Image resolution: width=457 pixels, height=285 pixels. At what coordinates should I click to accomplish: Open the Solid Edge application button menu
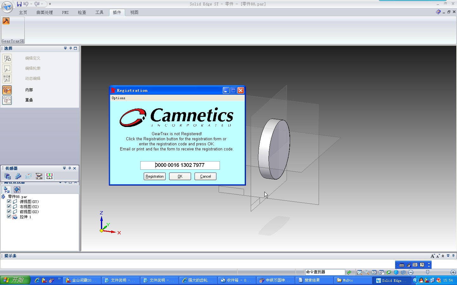click(x=7, y=7)
